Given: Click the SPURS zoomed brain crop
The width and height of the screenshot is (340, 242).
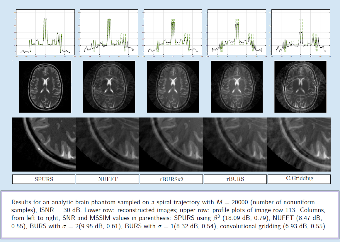Looking at the screenshot, I should 44,144.
